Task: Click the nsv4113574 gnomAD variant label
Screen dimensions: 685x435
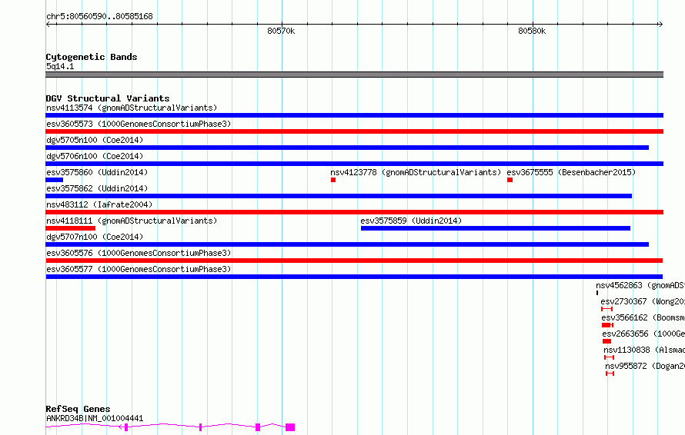Action: (x=132, y=108)
